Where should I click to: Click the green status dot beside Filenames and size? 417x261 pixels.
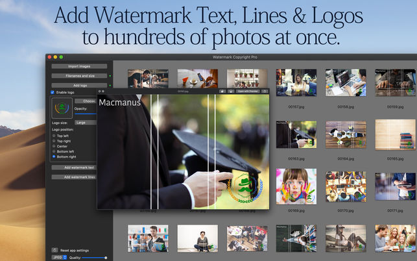click(110, 76)
